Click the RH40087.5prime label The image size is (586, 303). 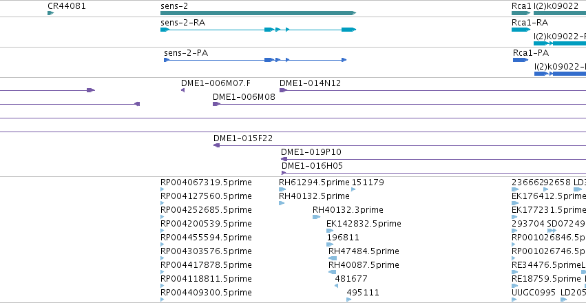click(364, 265)
